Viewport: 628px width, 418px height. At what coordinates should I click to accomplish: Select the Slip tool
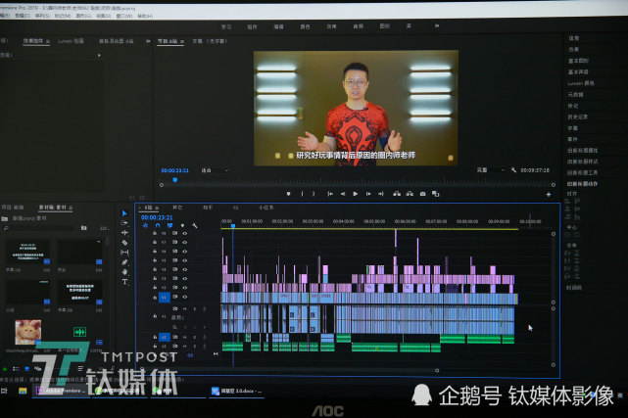click(x=124, y=253)
